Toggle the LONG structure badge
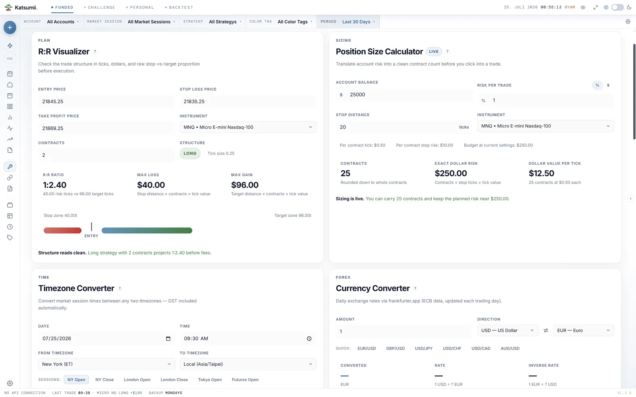 pyautogui.click(x=190, y=153)
